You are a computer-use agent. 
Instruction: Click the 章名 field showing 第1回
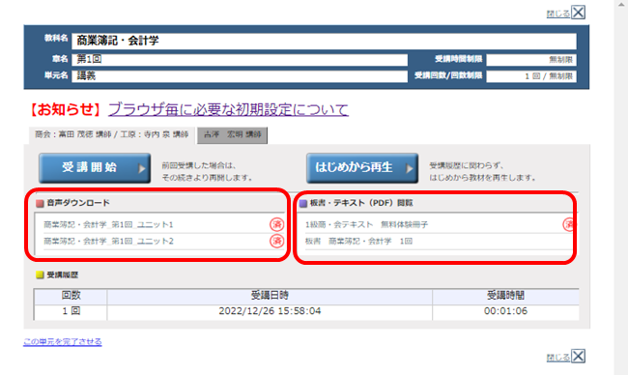(240, 60)
